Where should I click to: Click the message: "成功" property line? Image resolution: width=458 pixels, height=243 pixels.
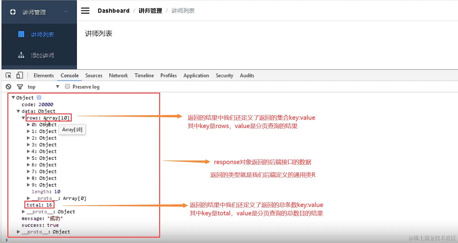pos(42,218)
